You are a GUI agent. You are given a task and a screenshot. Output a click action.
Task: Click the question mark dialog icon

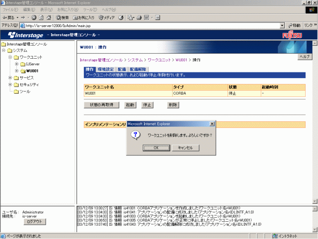pyautogui.click(x=135, y=135)
